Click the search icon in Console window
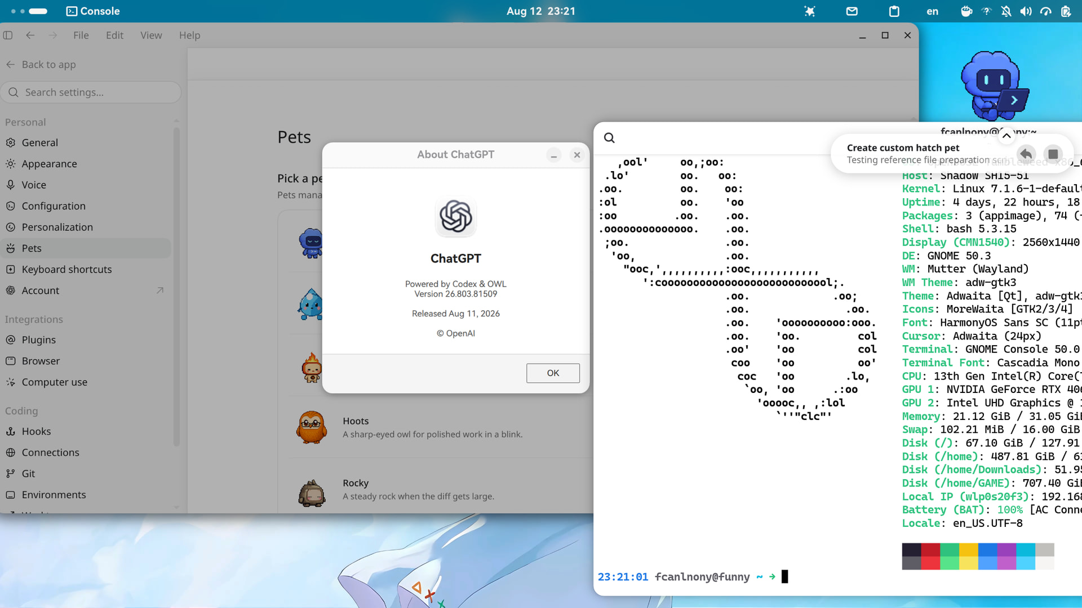1082x608 pixels. click(609, 138)
